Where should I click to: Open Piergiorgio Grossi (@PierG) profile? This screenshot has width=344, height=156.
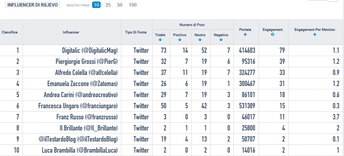click(x=87, y=62)
